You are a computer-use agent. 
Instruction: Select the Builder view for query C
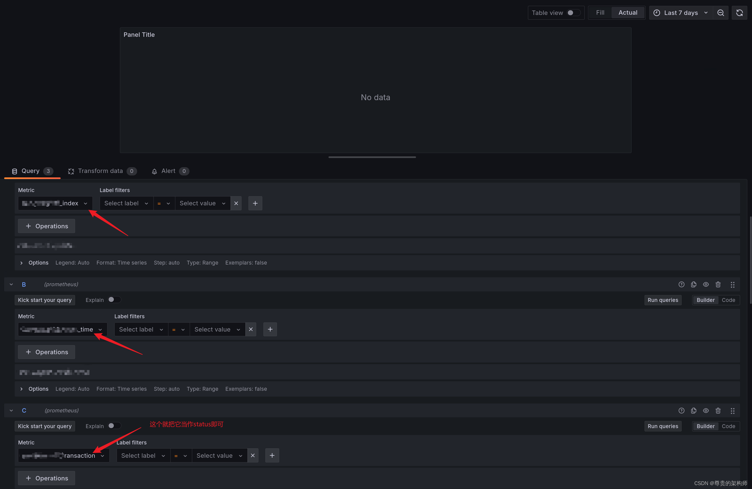[x=705, y=426]
